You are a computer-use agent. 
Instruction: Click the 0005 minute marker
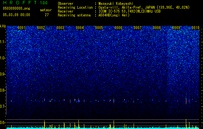coord(99,28)
